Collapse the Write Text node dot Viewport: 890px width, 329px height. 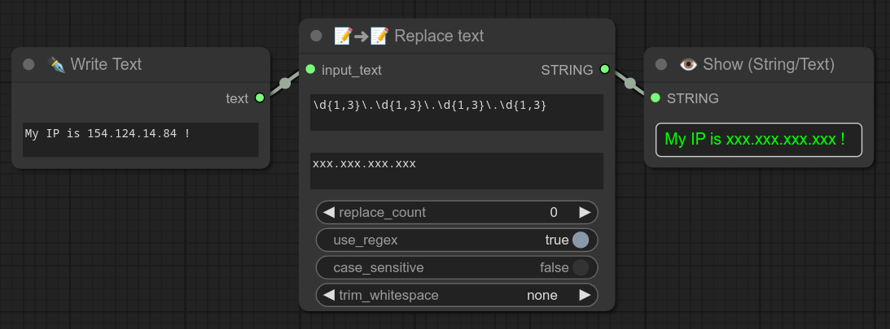29,64
